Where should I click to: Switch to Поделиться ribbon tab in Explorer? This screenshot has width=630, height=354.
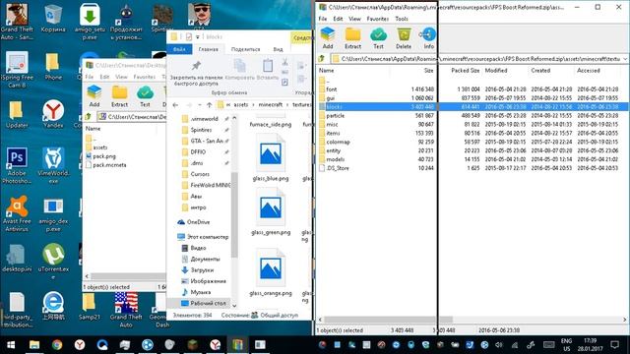[x=245, y=49]
